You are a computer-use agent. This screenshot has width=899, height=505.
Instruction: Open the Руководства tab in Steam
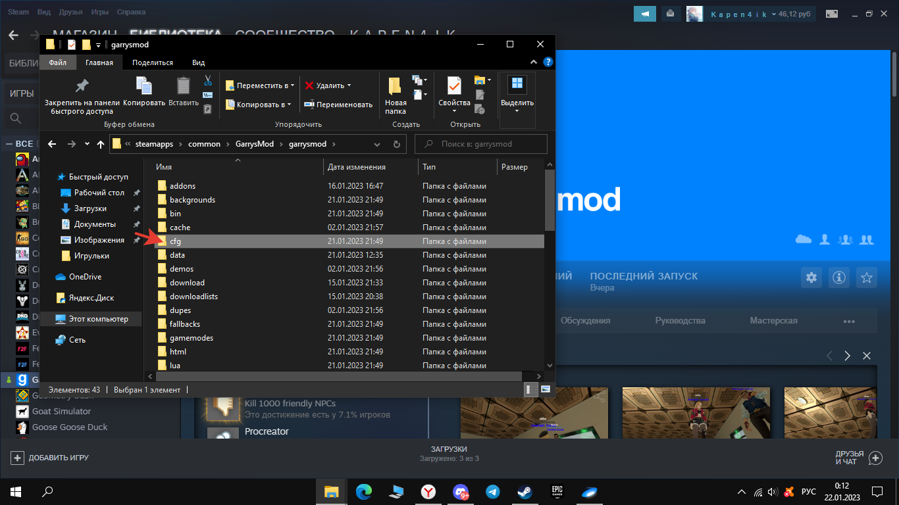click(x=680, y=321)
